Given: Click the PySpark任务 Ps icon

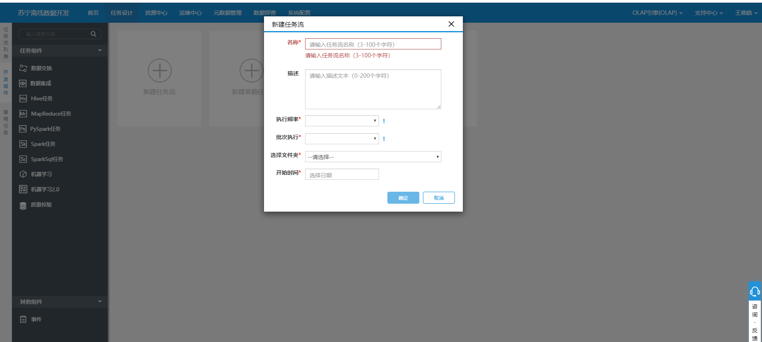Looking at the screenshot, I should click(x=23, y=129).
